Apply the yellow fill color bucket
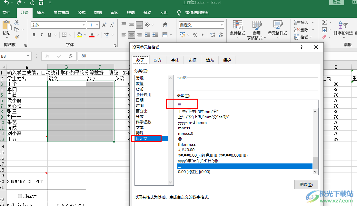The height and width of the screenshot is (206, 357). click(79, 35)
